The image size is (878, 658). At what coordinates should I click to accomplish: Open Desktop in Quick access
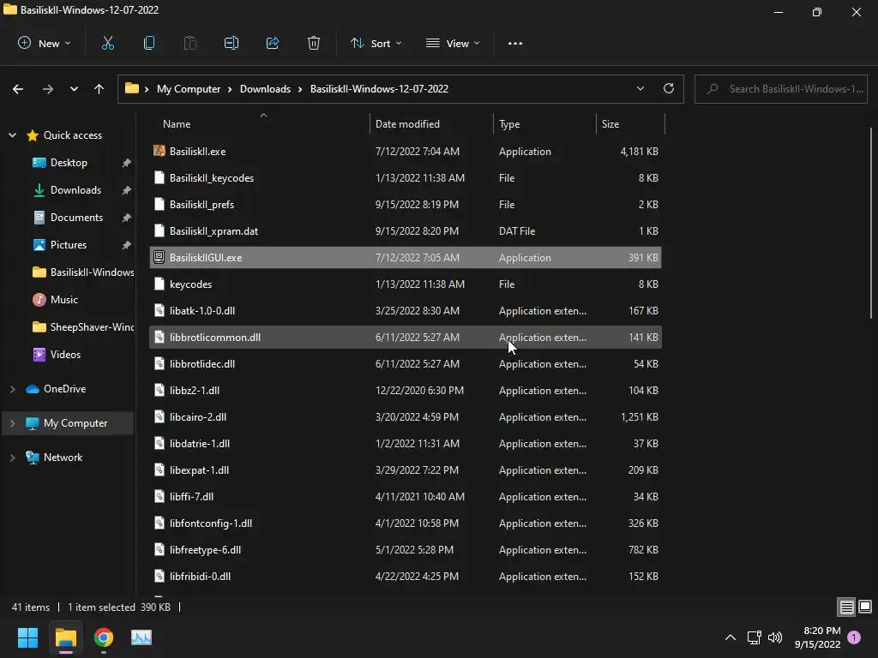coord(69,162)
